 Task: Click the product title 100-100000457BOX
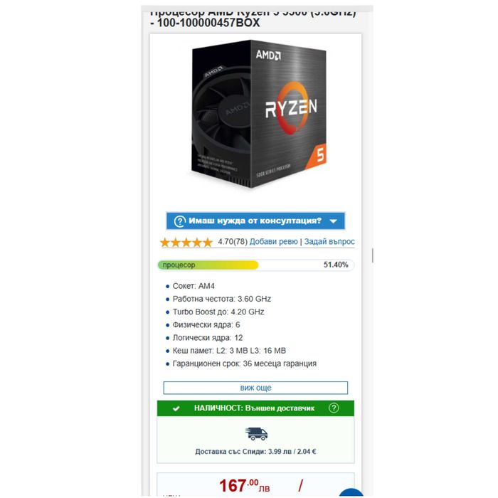(208, 23)
